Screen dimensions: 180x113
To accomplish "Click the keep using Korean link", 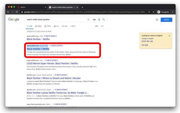I will pos(147,41).
